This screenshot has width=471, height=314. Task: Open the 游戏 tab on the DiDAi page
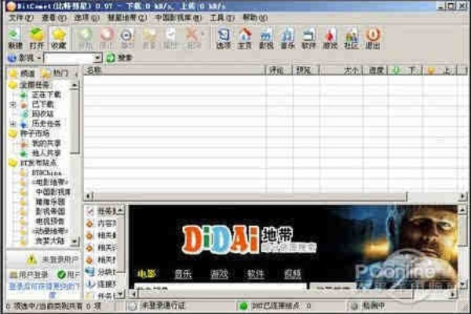coord(219,274)
